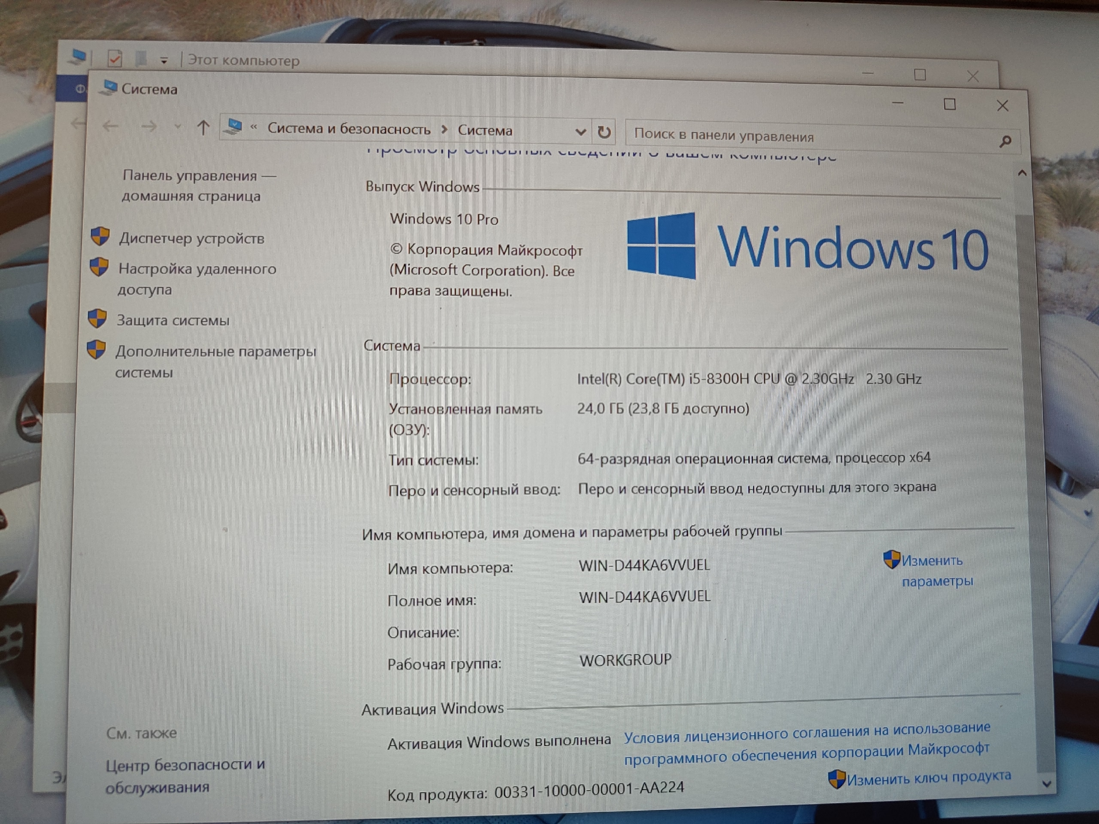Image resolution: width=1099 pixels, height=824 pixels.
Task: Click the scrollbar up arrow in Система window
Action: point(1022,173)
